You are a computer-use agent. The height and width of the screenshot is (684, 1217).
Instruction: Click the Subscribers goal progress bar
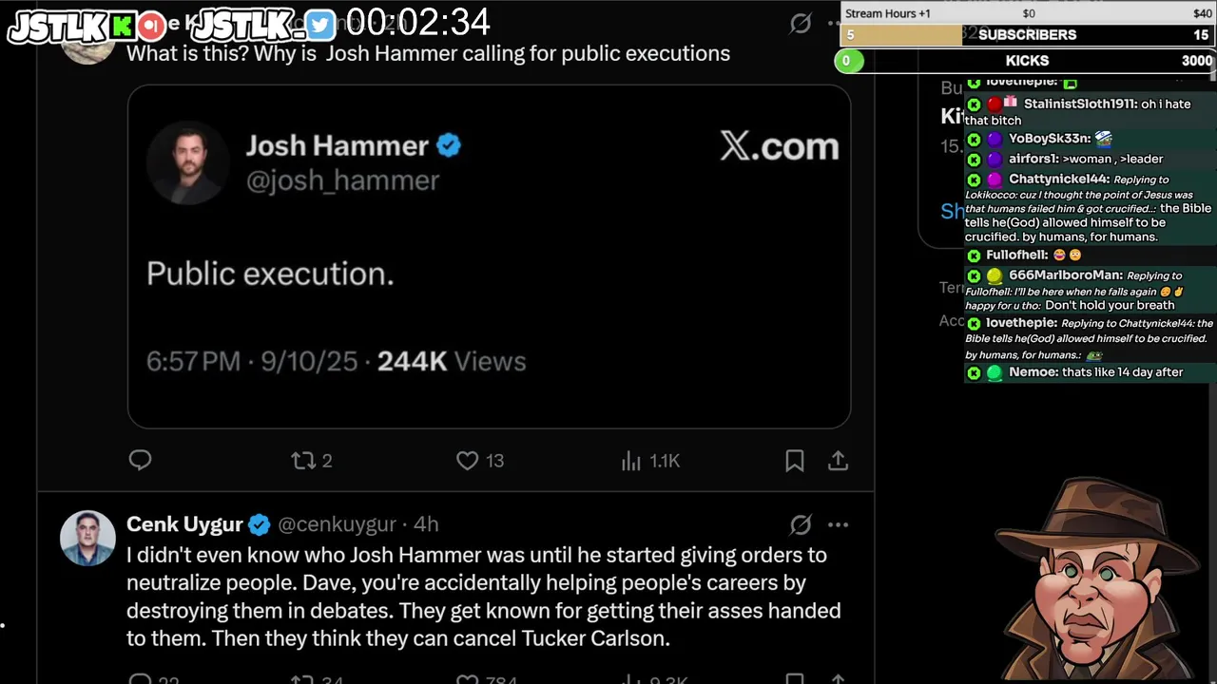(x=1027, y=35)
